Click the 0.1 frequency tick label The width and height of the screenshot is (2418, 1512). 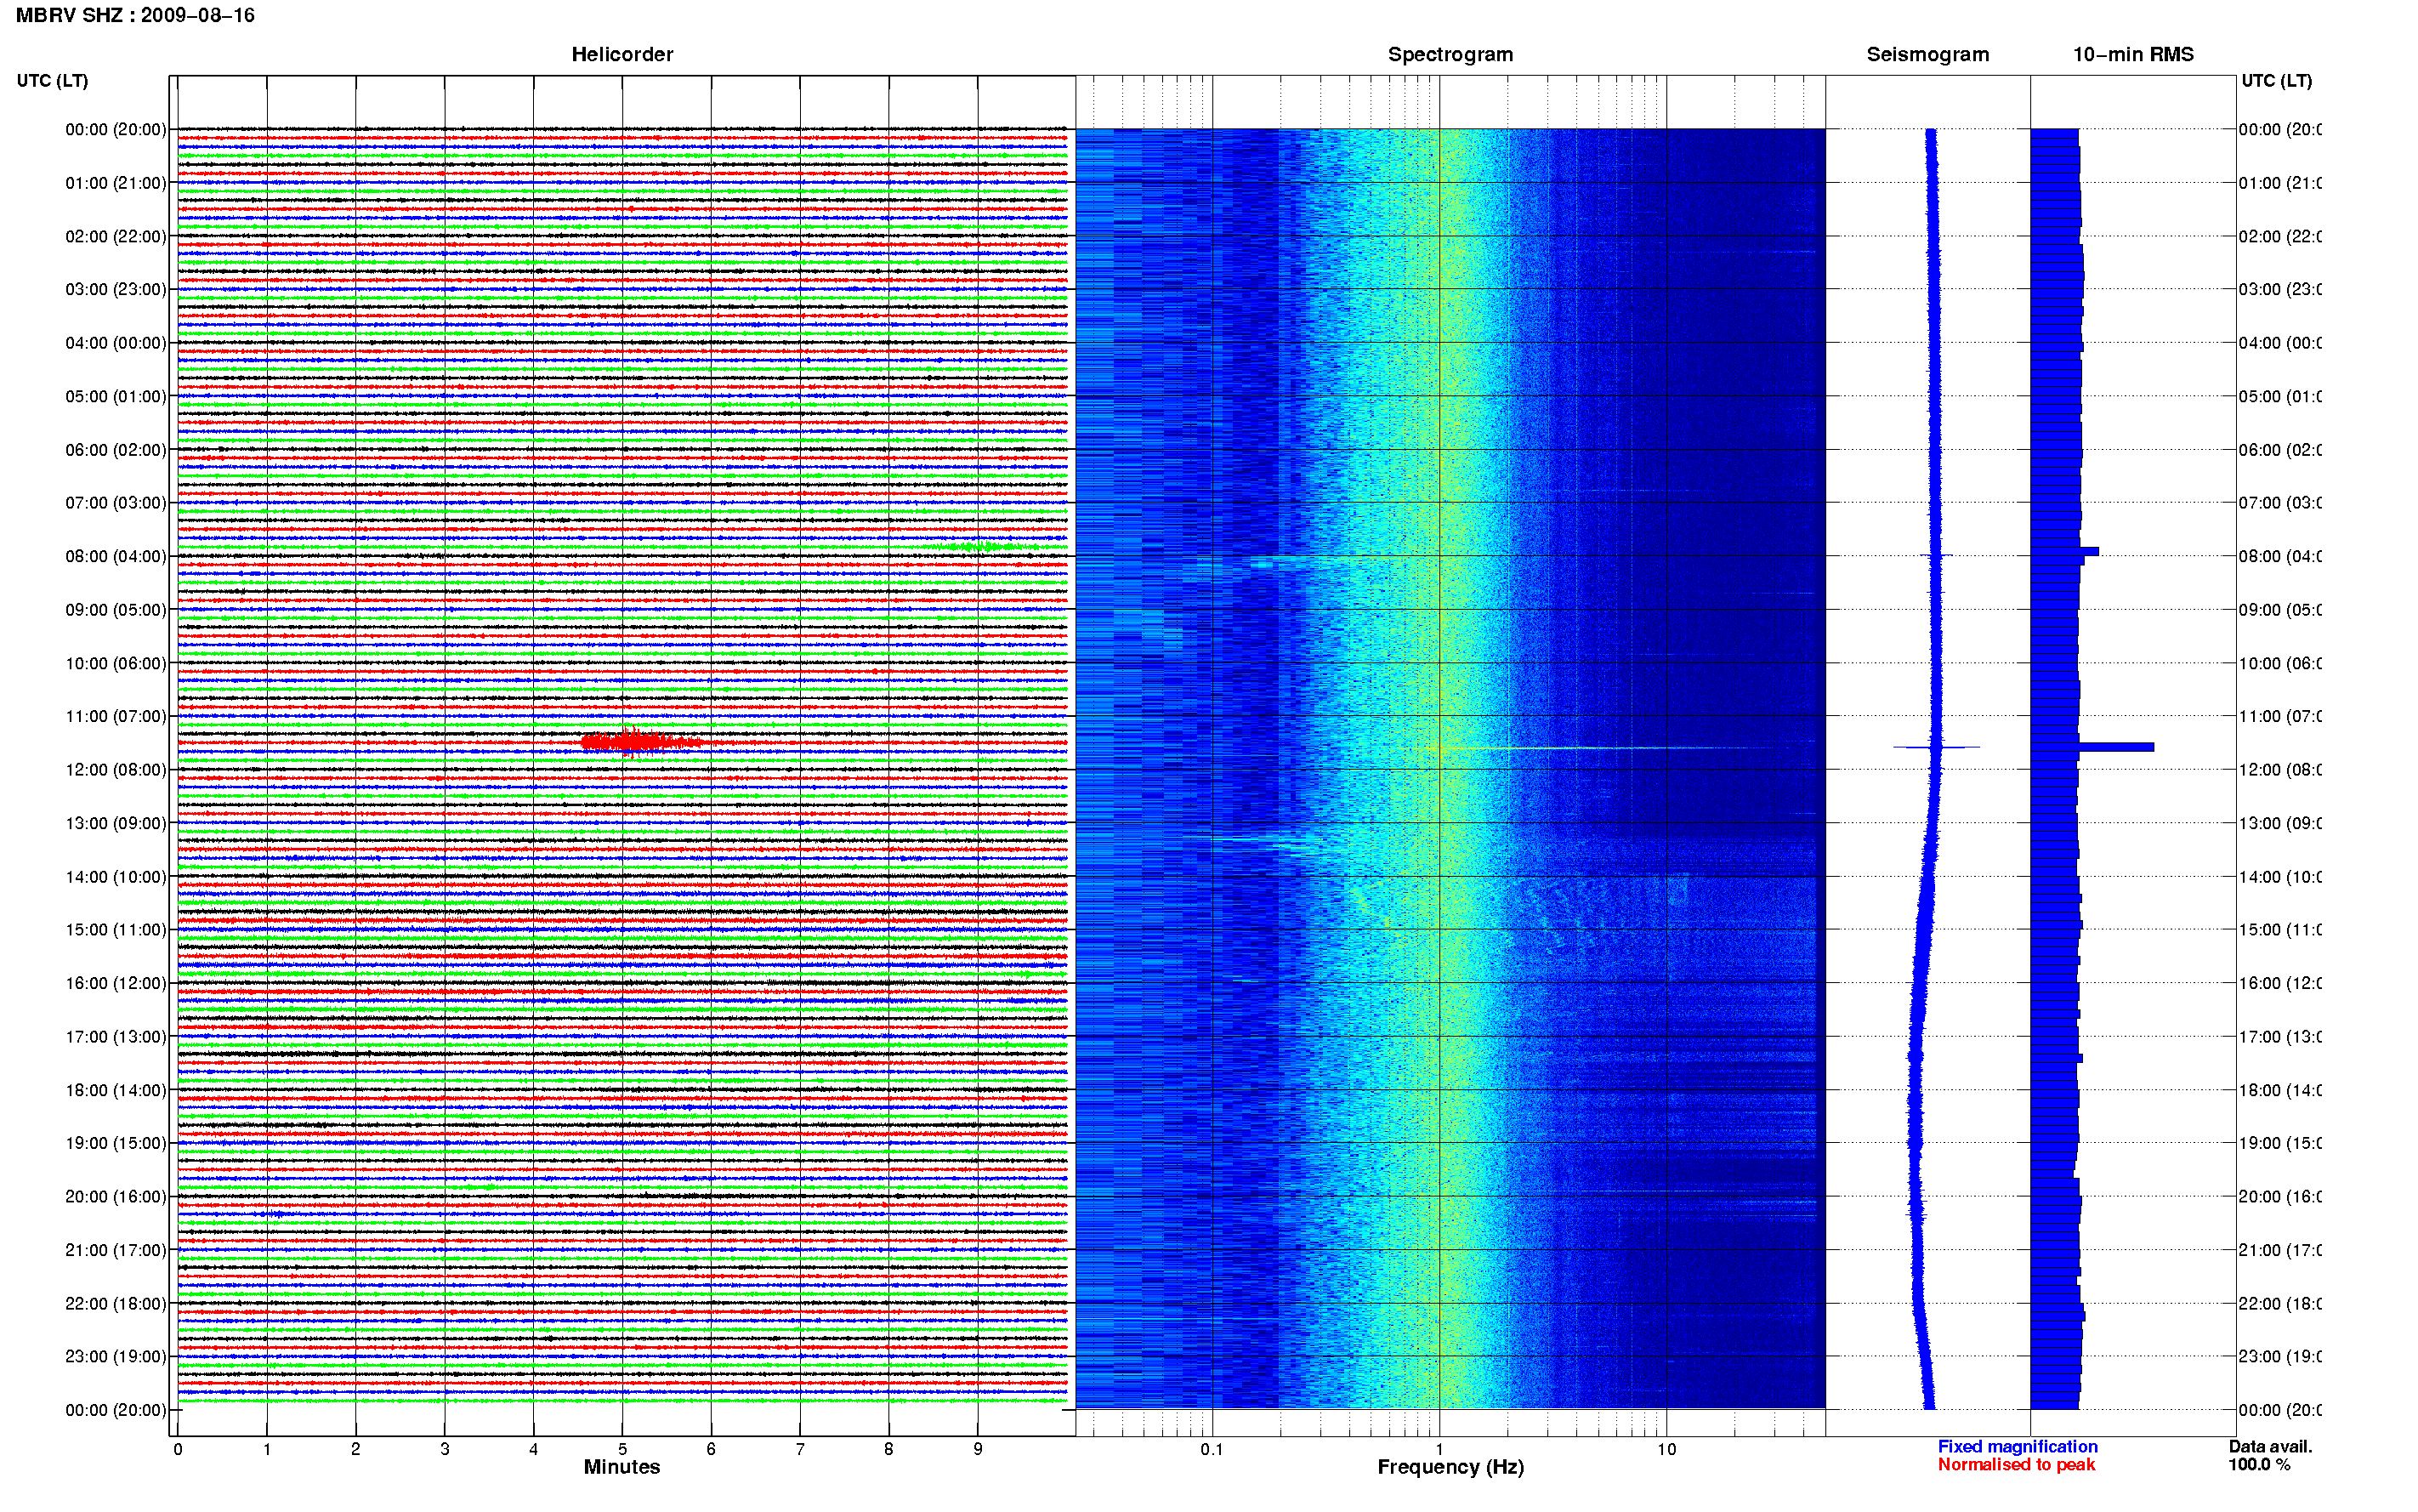click(x=1212, y=1448)
